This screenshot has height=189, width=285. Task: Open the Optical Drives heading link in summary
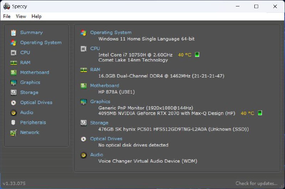tap(106, 139)
